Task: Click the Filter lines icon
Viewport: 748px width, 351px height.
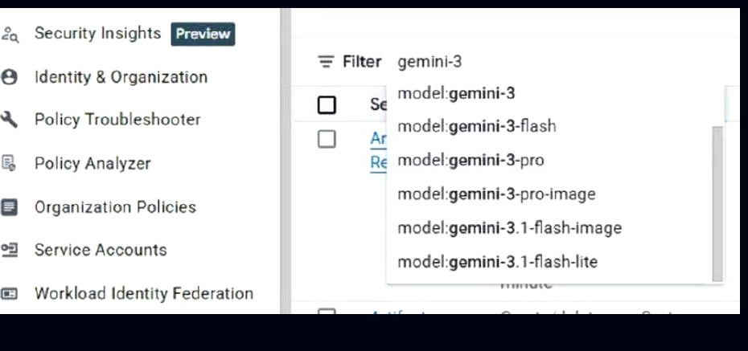Action: click(x=327, y=62)
